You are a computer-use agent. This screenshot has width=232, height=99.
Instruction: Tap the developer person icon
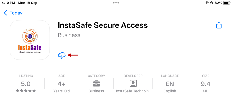coord(133,84)
